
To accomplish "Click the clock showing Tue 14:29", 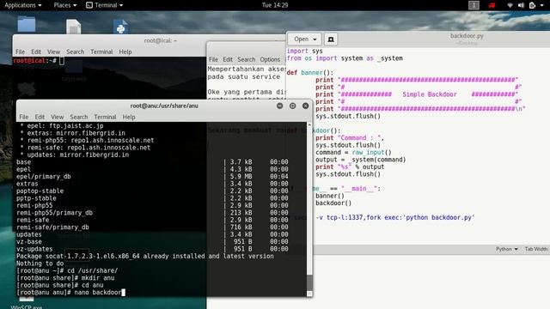I will (275, 5).
